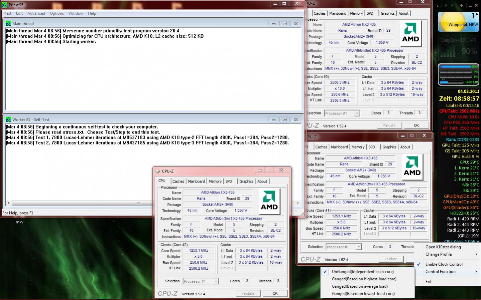This screenshot has width=481, height=300.
Task: Open Prime95 Window menu
Action: pos(76,13)
